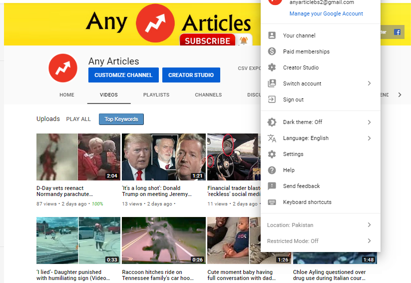Image resolution: width=411 pixels, height=283 pixels.
Task: Click the Switch account icon
Action: (x=272, y=83)
